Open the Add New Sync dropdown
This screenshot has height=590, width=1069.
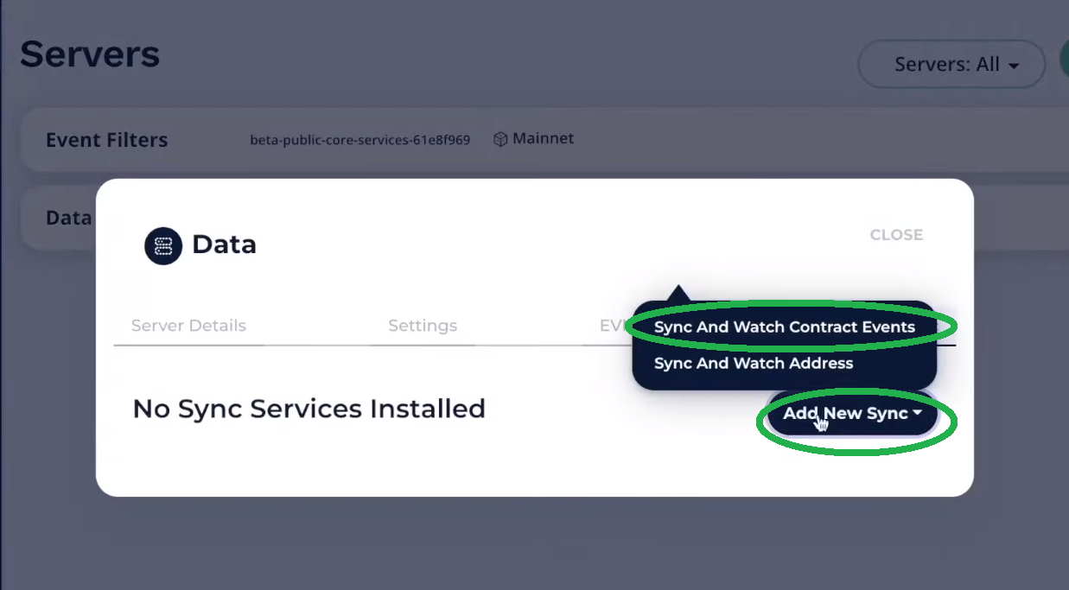[852, 414]
